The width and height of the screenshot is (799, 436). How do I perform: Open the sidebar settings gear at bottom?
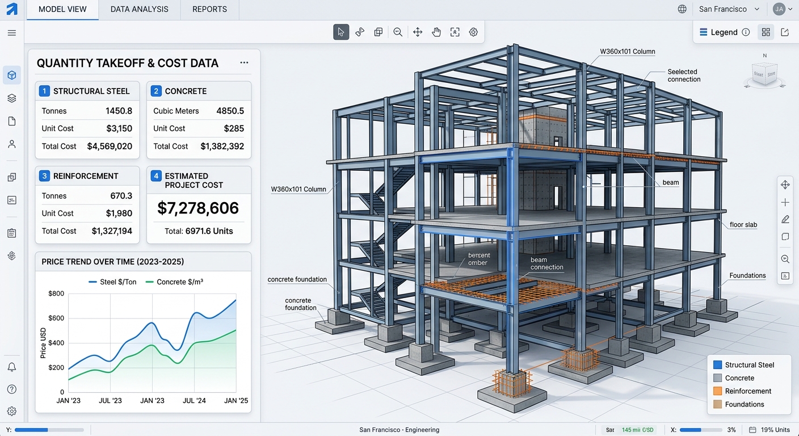point(12,411)
